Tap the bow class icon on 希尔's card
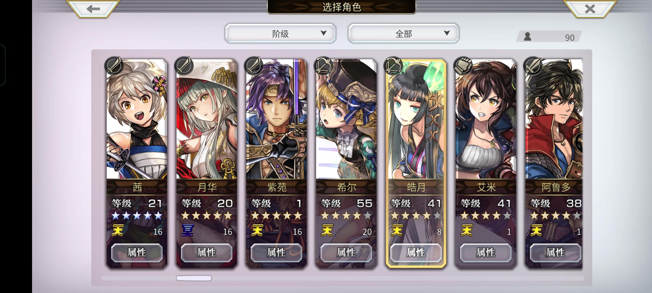The image size is (652, 293). [323, 65]
